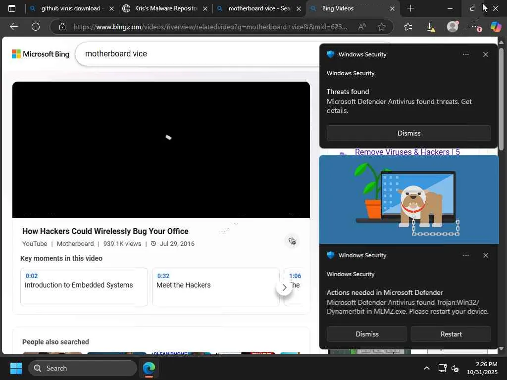The image size is (507, 380).
Task: Click the address bar URL
Action: click(210, 27)
